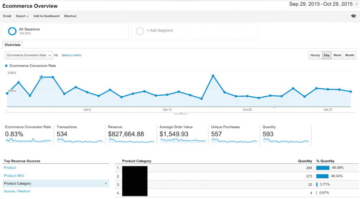Click the Oct 20 axis label
Image resolution: width=360 pixels, height=199 pixels.
coord(247,110)
